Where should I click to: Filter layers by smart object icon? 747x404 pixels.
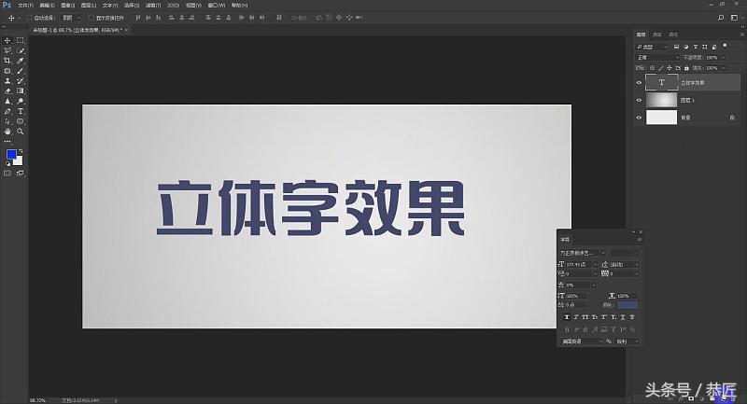[x=713, y=47]
